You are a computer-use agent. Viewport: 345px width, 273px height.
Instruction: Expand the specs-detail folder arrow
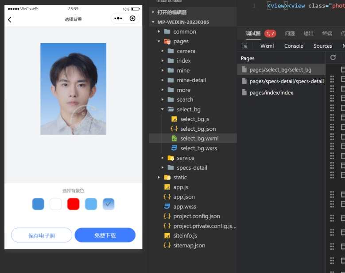[x=163, y=168]
